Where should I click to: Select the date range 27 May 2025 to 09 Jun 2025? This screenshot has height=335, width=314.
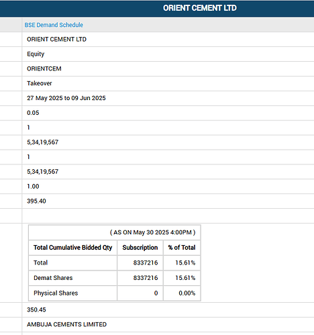(66, 98)
